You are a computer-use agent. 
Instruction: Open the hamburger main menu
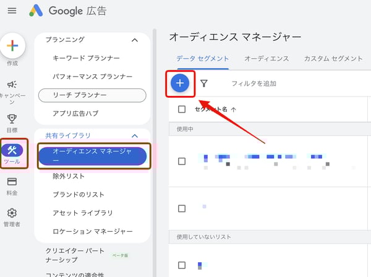(x=12, y=11)
